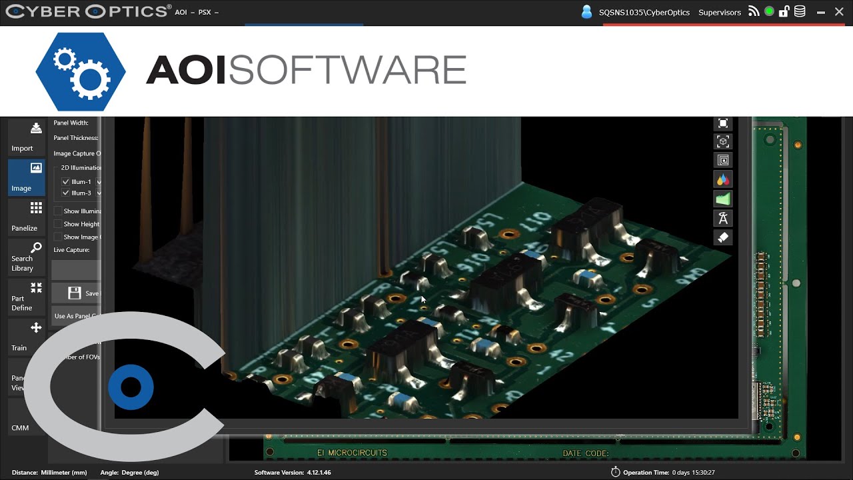
Task: Toggle the 3D cube view icon
Action: [722, 141]
